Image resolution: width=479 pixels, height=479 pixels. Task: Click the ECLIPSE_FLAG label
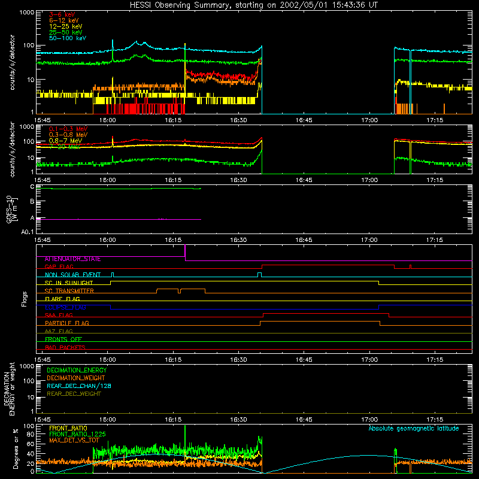tap(65, 307)
